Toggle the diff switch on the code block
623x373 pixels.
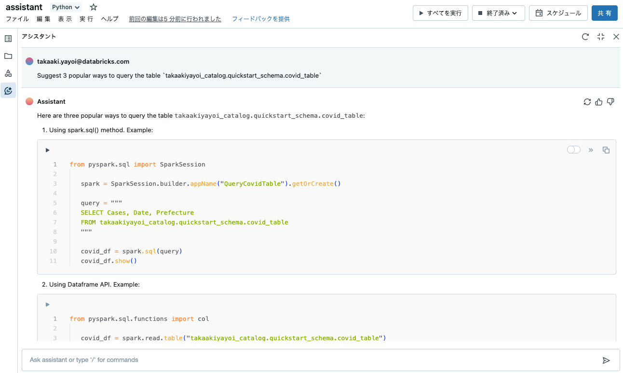(573, 150)
